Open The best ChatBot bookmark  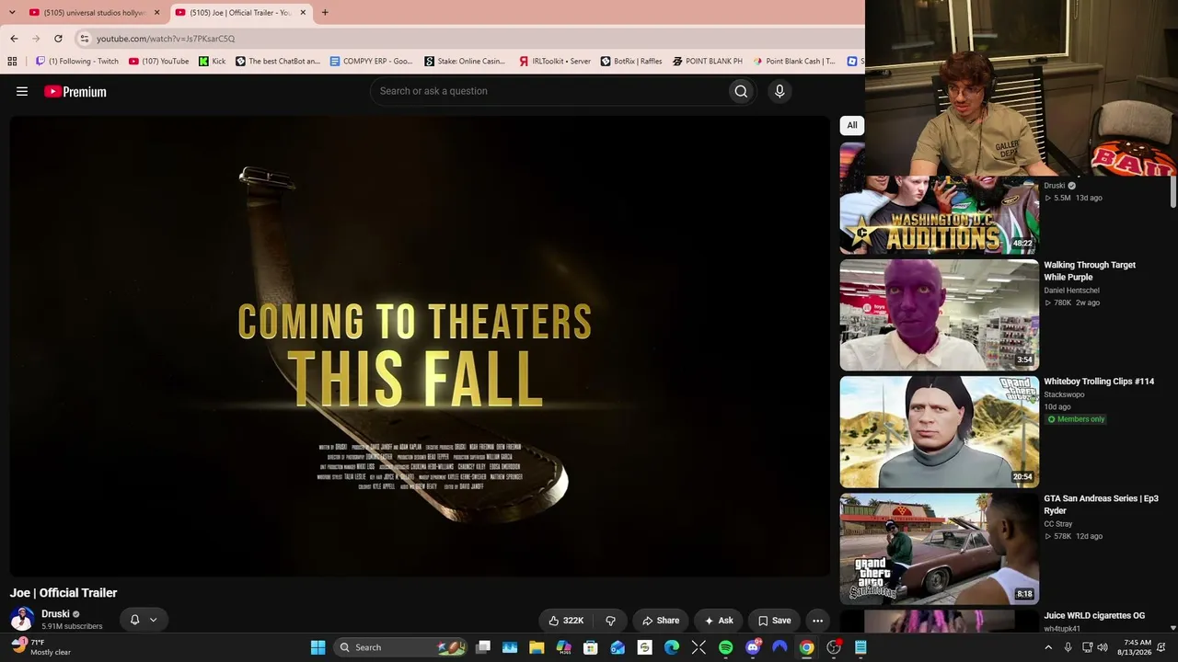(278, 62)
